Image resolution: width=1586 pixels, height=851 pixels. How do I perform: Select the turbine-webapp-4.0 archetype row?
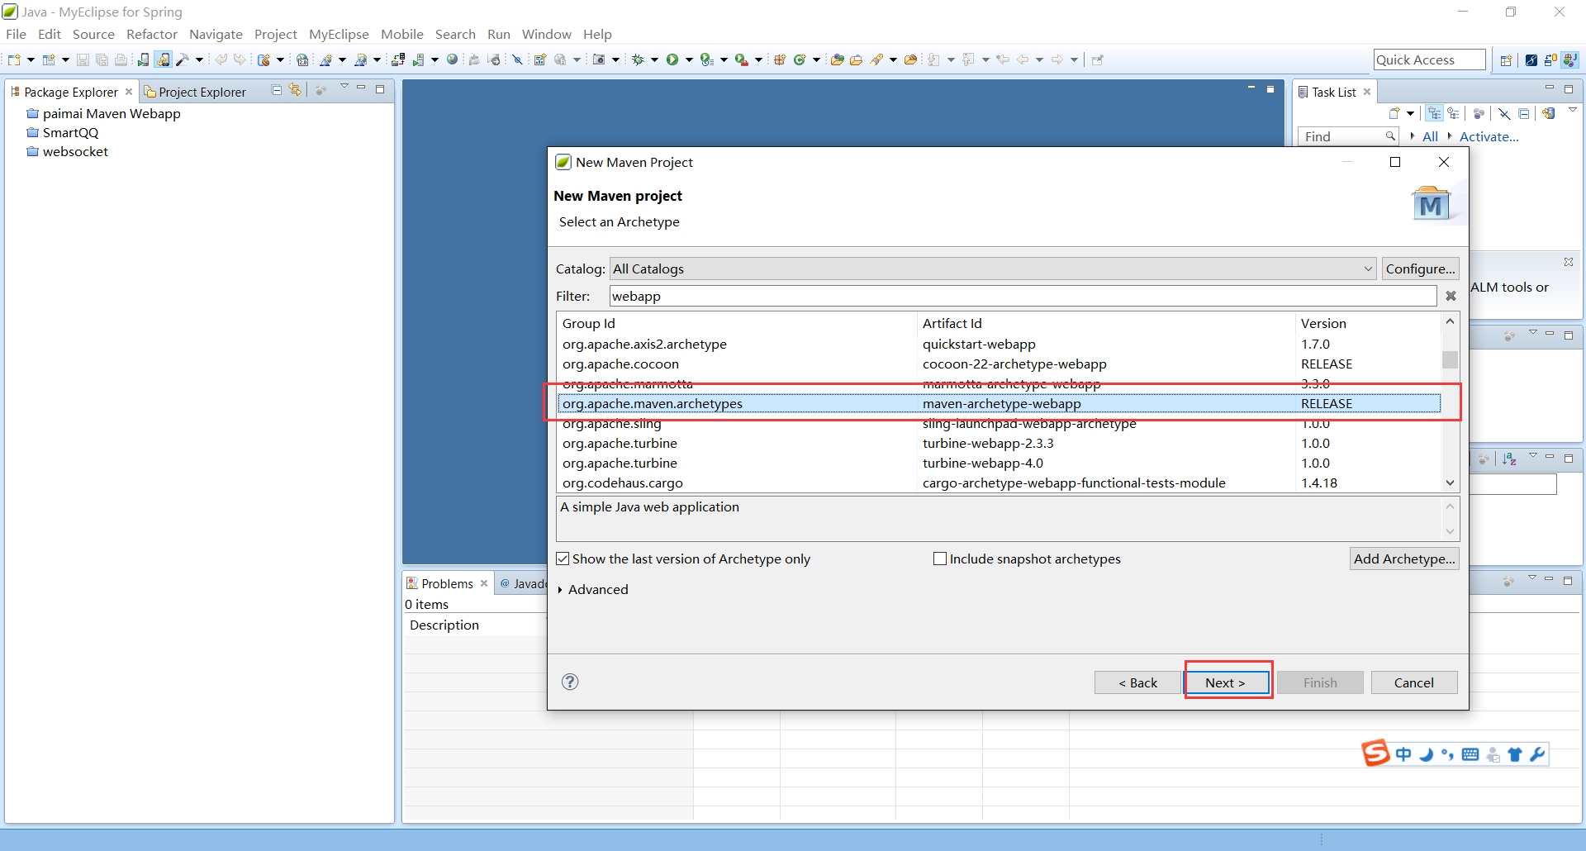point(982,464)
